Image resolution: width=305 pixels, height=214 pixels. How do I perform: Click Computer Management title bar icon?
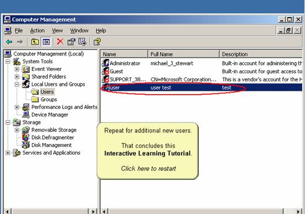click(x=7, y=20)
